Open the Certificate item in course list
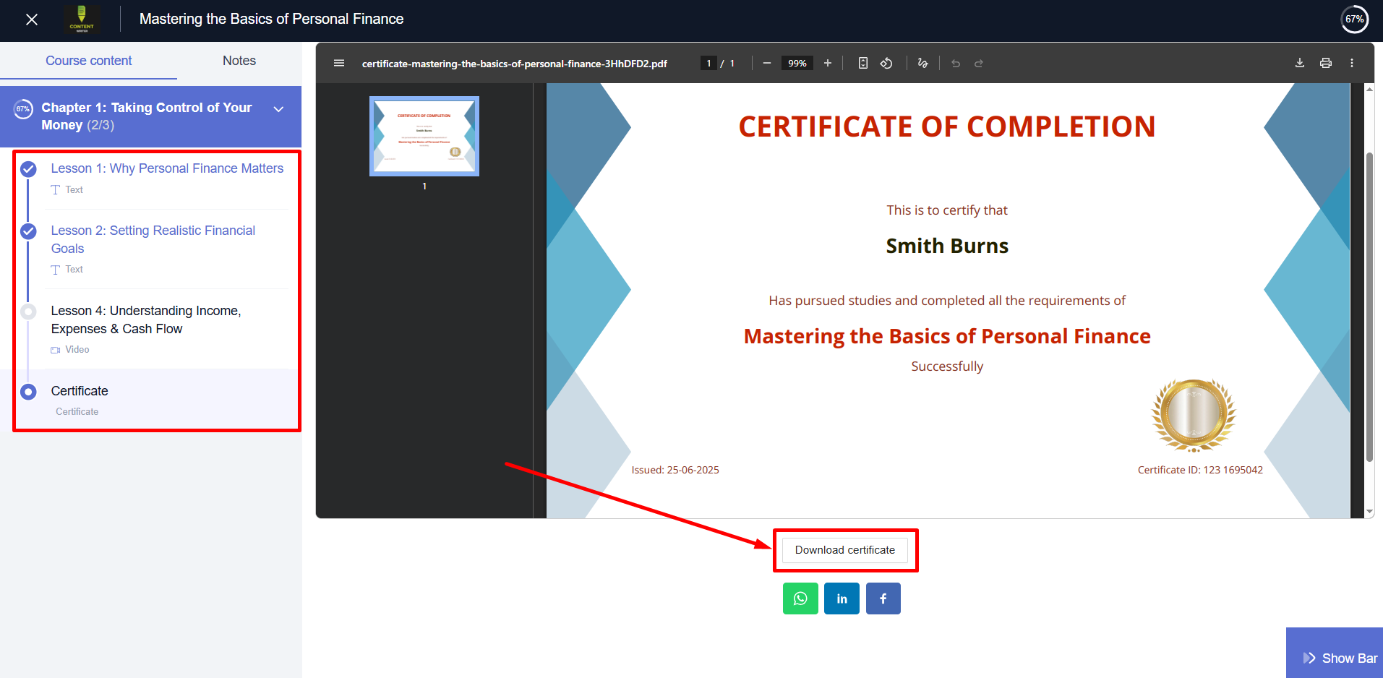Viewport: 1383px width, 678px height. 80,391
